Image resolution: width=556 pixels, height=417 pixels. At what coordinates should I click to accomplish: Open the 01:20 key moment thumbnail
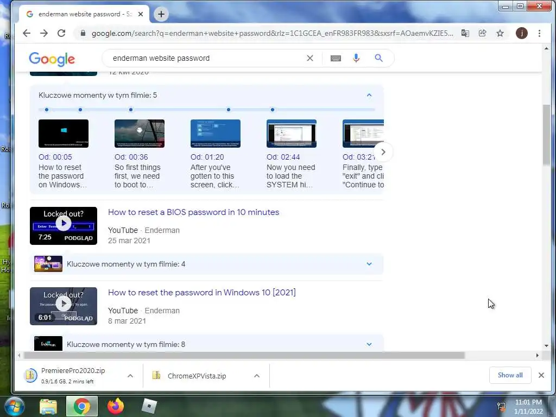(215, 134)
